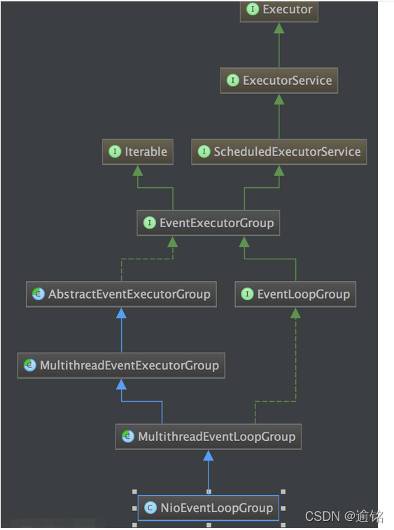Click the interface icon on ScheduledExecutorService
394x530 pixels.
pyautogui.click(x=204, y=151)
